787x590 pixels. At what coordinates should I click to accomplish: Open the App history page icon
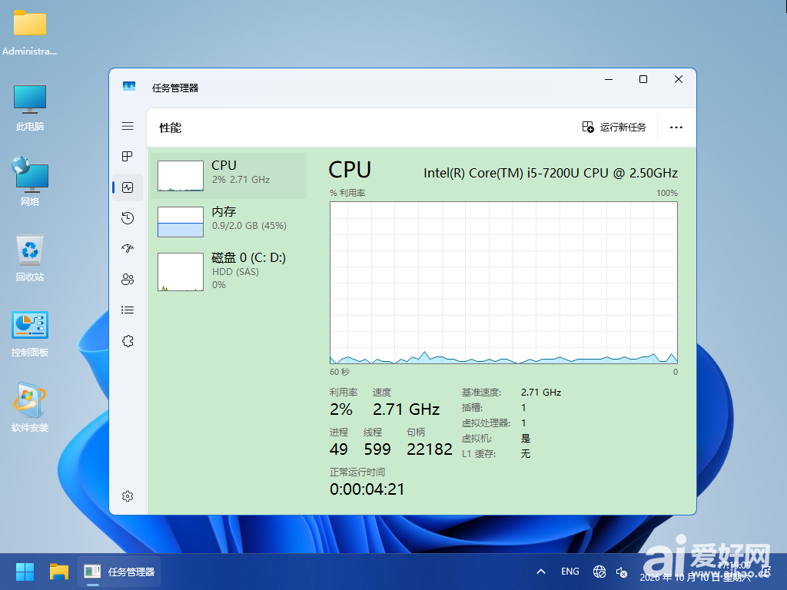(128, 217)
